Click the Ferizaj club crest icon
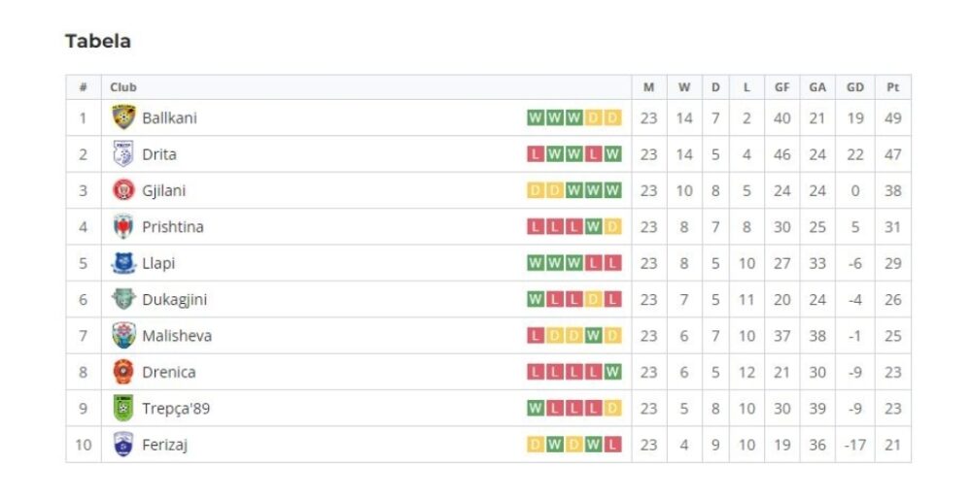This screenshot has height=499, width=972. pos(123,445)
